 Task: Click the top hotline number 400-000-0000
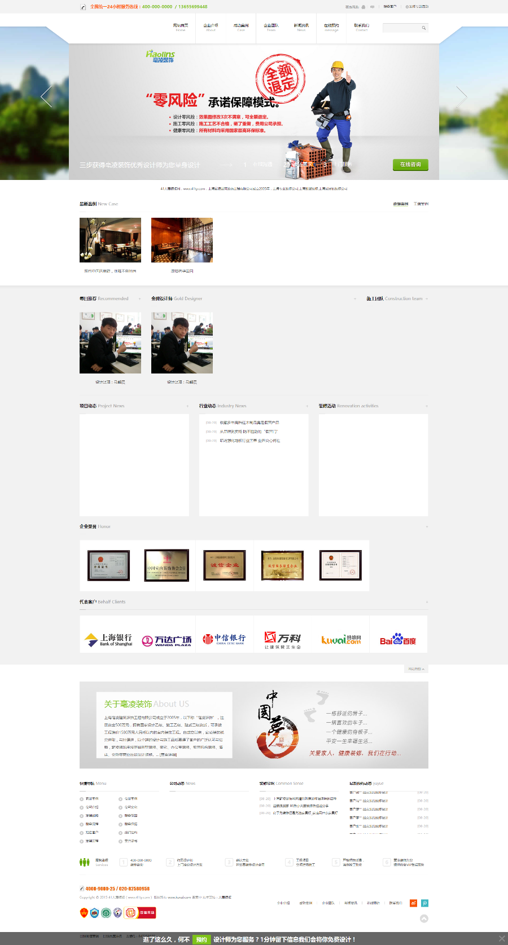[157, 7]
